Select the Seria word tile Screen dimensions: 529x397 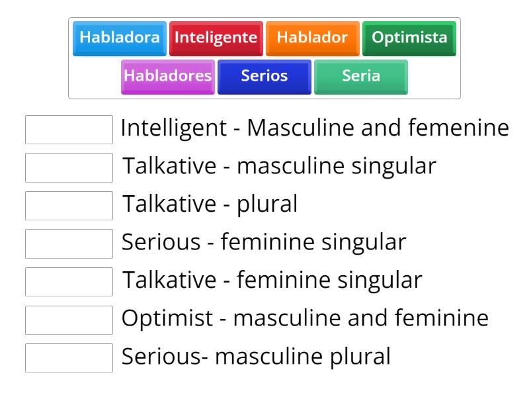[360, 76]
